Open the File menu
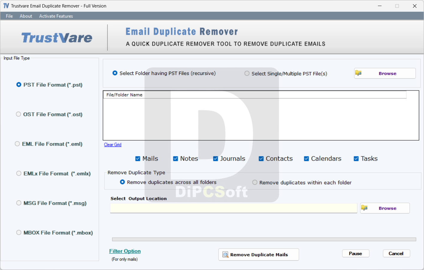Viewport: 424px width, 270px height. pyautogui.click(x=9, y=16)
